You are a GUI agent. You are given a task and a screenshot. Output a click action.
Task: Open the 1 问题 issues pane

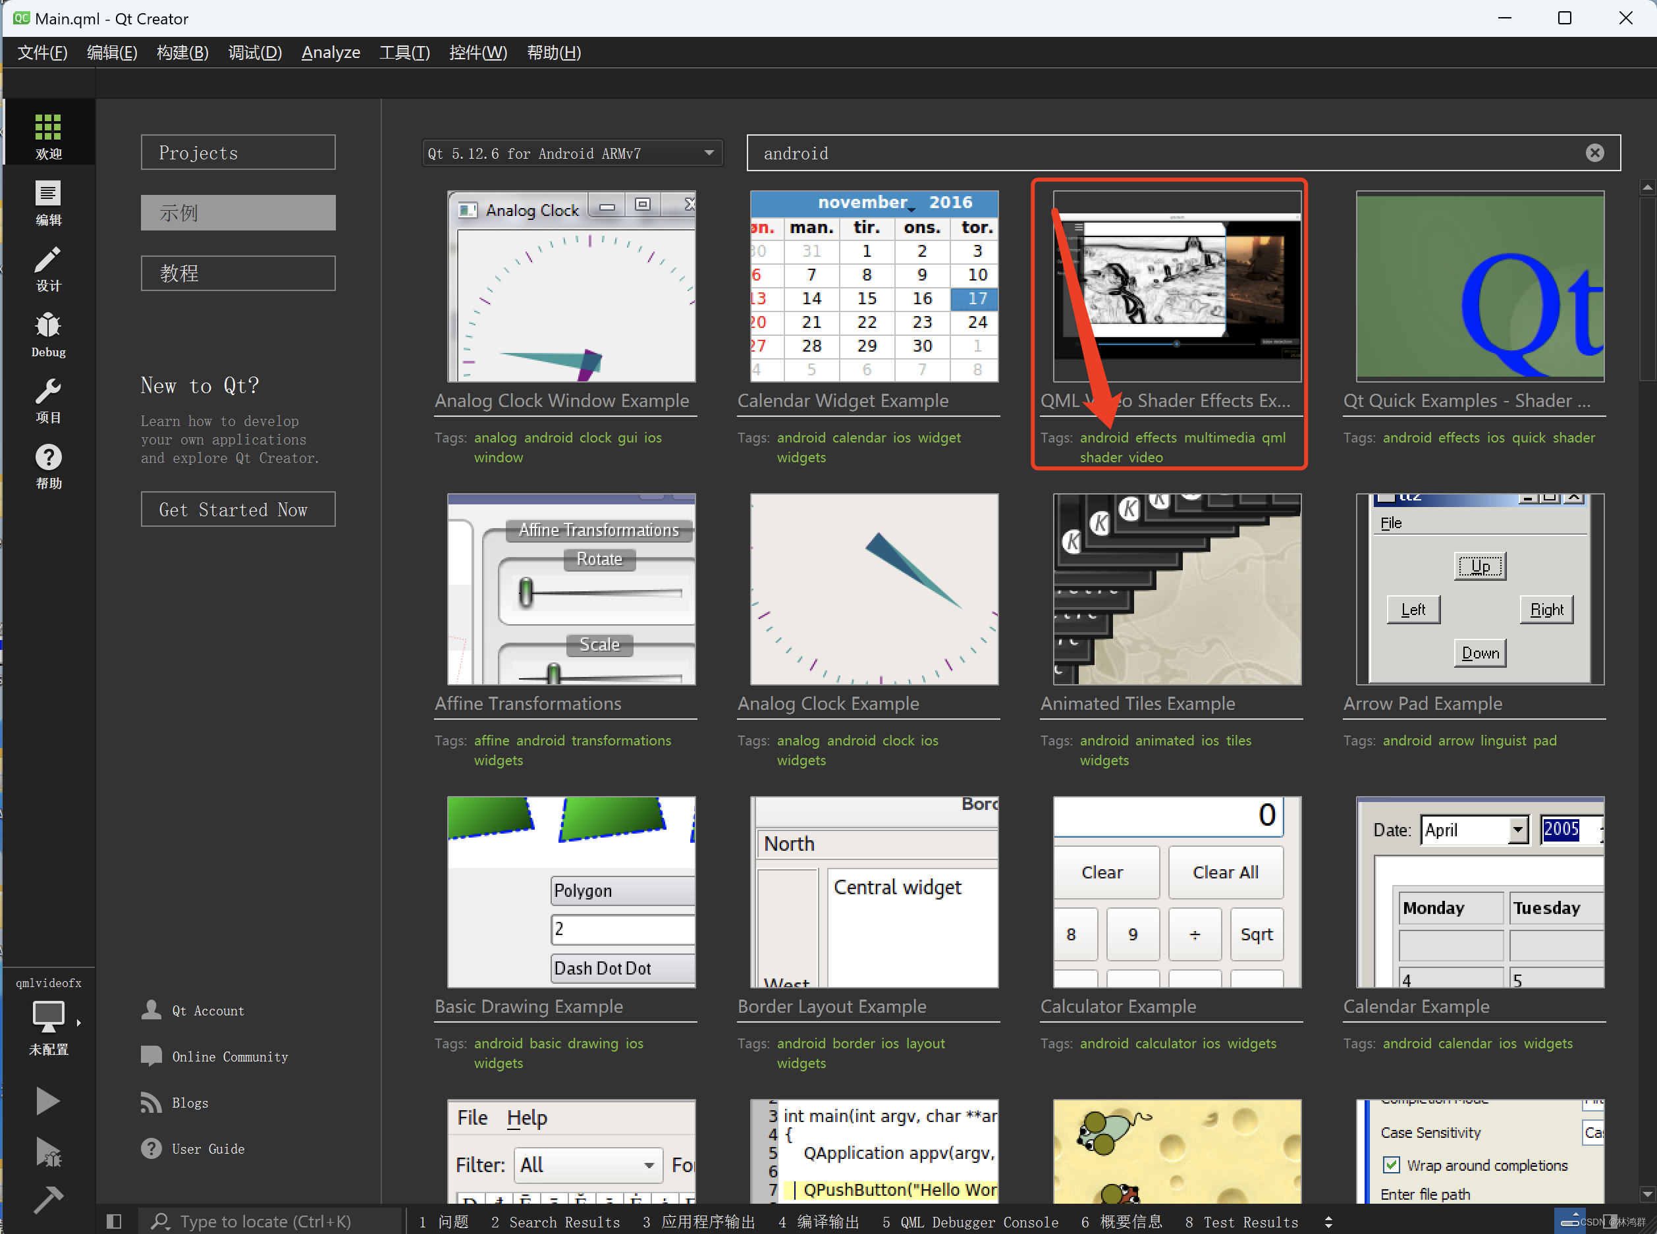[x=444, y=1222]
